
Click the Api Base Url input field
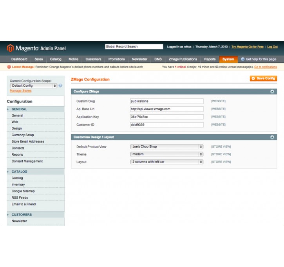(166, 109)
